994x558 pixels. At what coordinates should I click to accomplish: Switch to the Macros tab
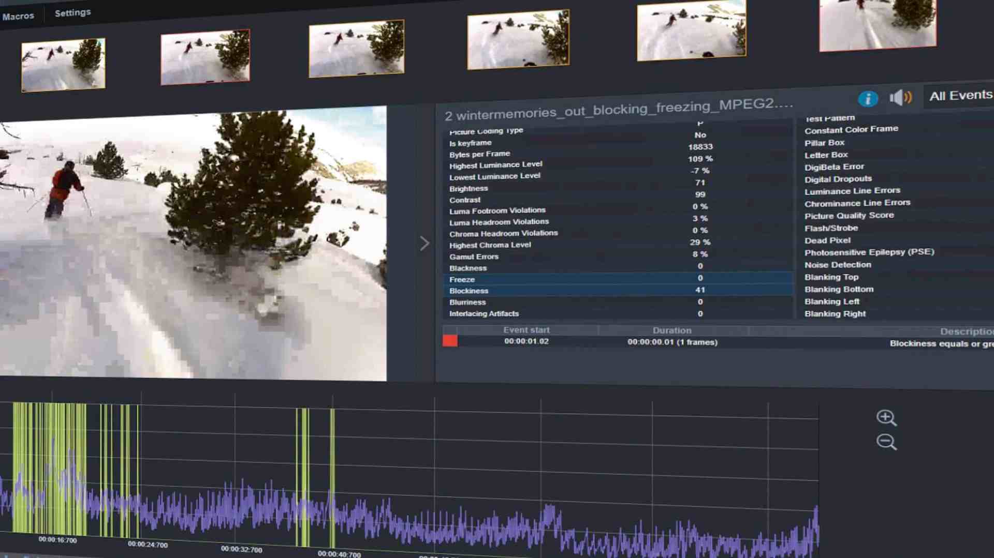click(x=19, y=15)
